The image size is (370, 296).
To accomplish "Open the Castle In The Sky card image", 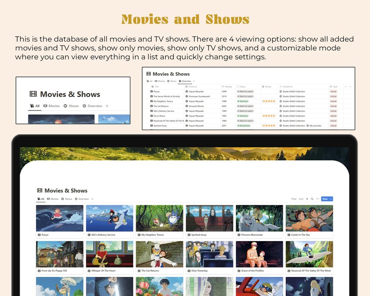I will pyautogui.click(x=309, y=218).
